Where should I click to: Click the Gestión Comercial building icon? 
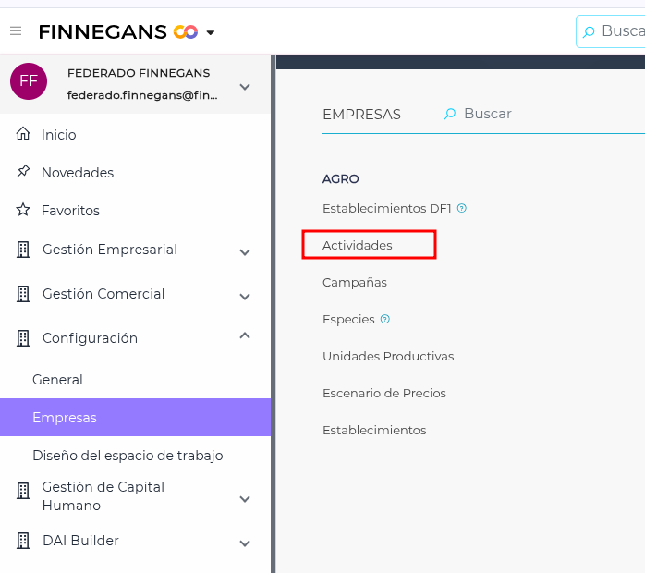click(24, 294)
